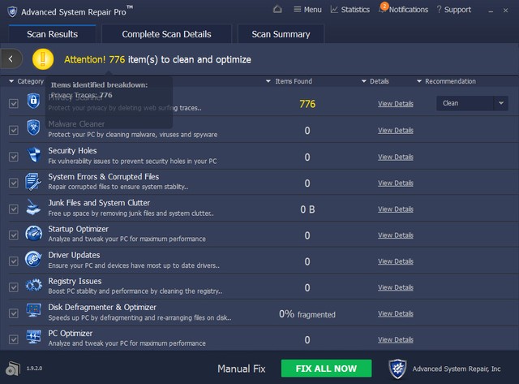Click the Malware Cleaner shield icon

point(33,127)
